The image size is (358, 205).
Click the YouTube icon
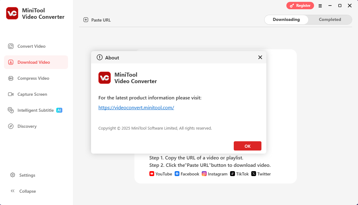point(152,174)
